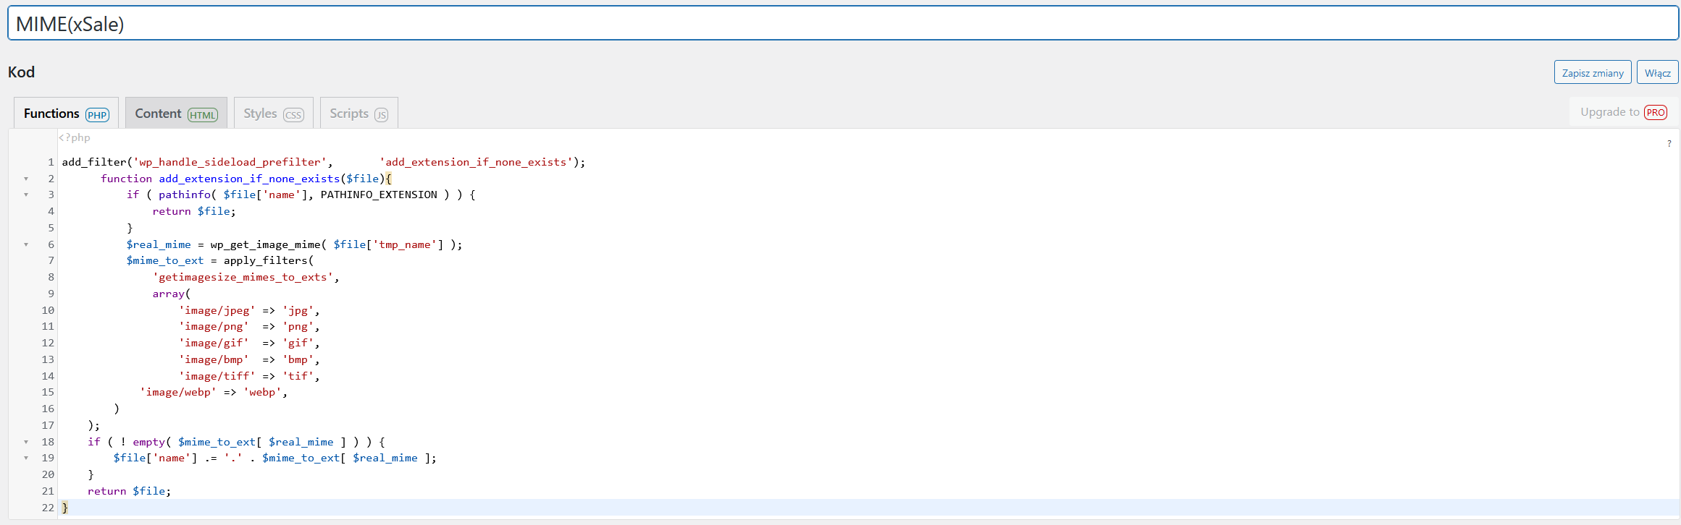Open the Content tab

pos(176,114)
